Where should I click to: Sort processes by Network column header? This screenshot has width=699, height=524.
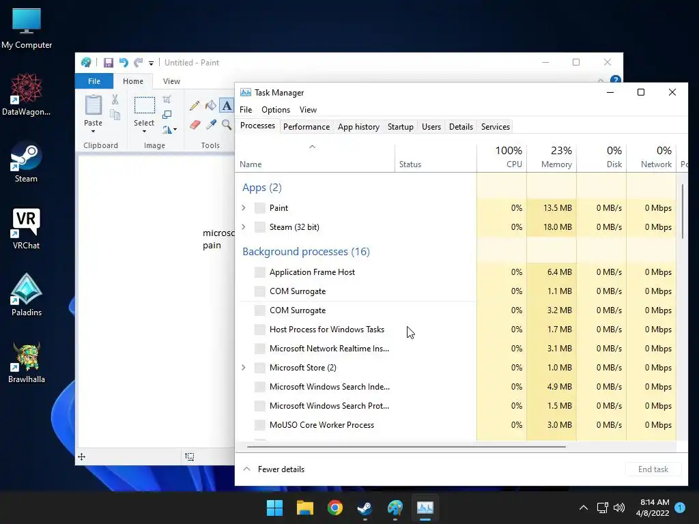[651, 158]
